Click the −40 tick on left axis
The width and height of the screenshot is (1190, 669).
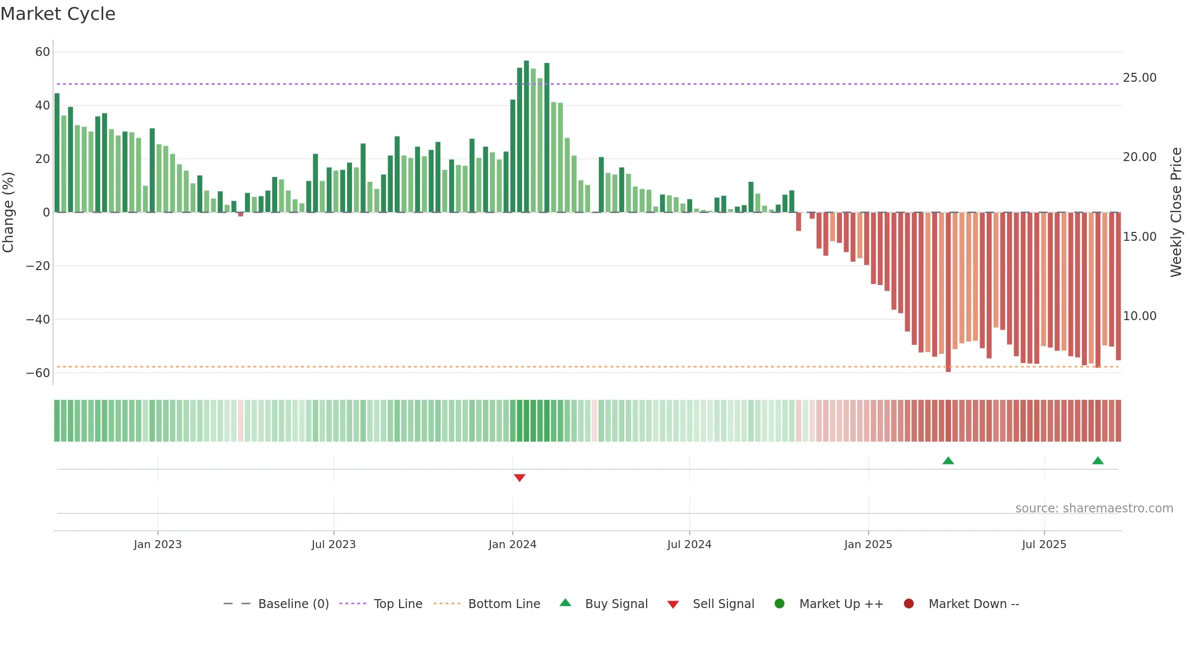(38, 320)
